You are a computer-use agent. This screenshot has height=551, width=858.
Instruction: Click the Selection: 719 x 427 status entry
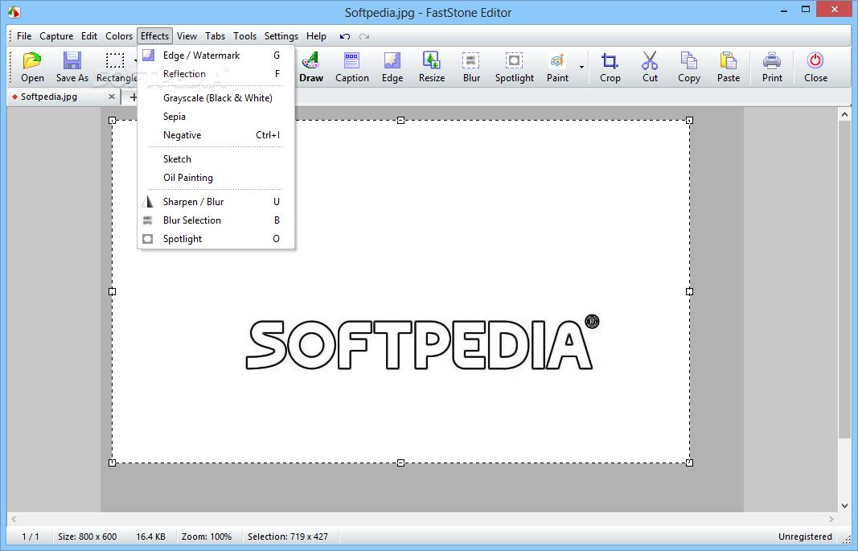[x=288, y=537]
